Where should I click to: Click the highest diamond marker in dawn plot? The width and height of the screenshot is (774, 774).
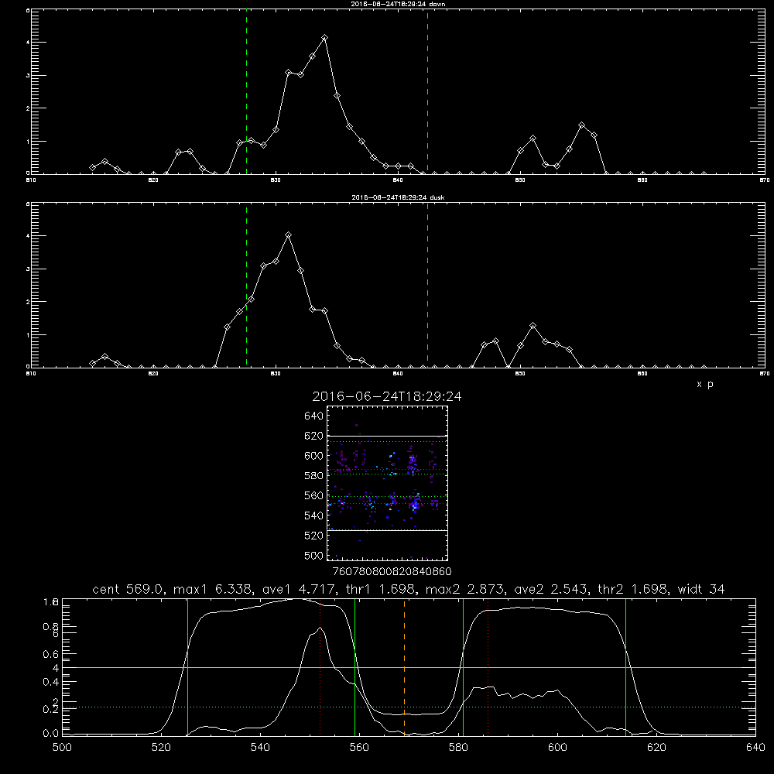pyautogui.click(x=324, y=37)
